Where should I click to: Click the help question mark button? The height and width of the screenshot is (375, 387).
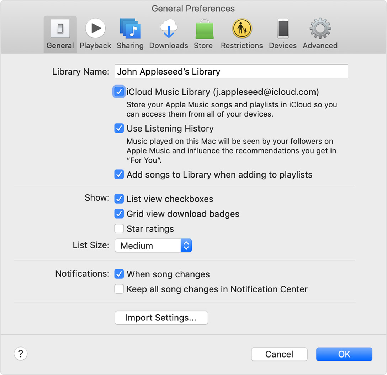pos(21,354)
